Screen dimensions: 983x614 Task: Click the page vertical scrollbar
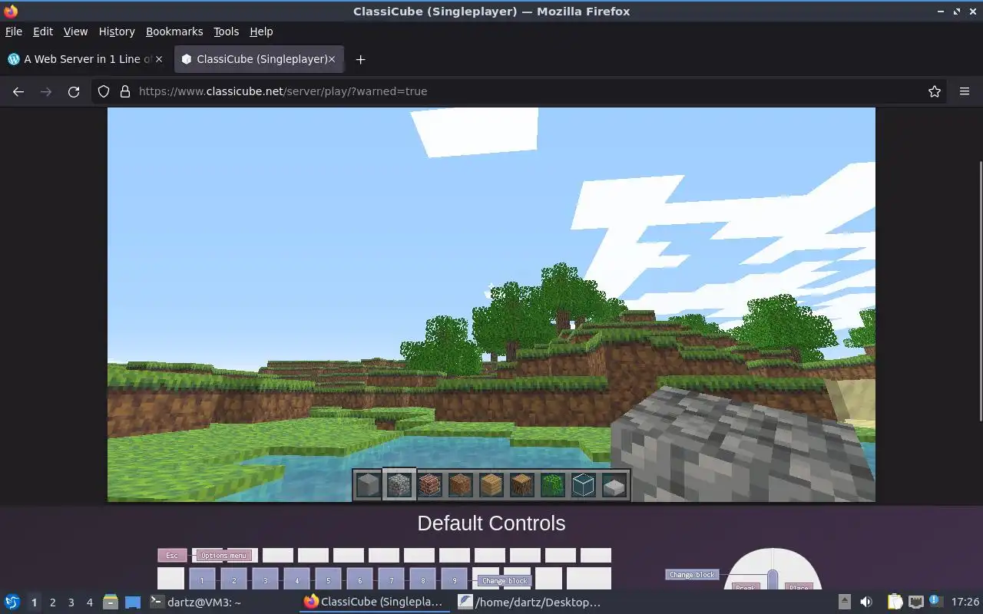pos(979,290)
